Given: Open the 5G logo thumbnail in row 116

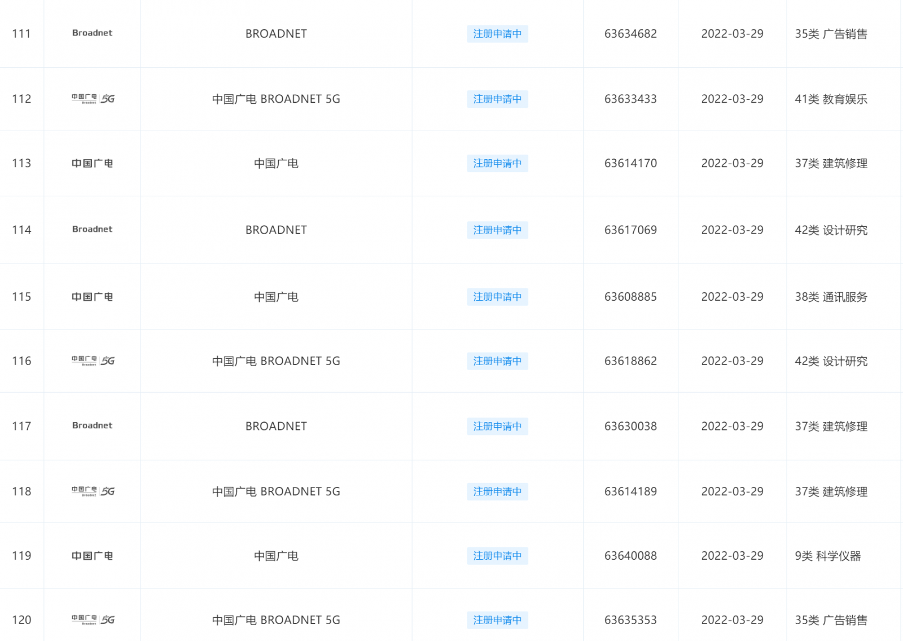Looking at the screenshot, I should (93, 361).
